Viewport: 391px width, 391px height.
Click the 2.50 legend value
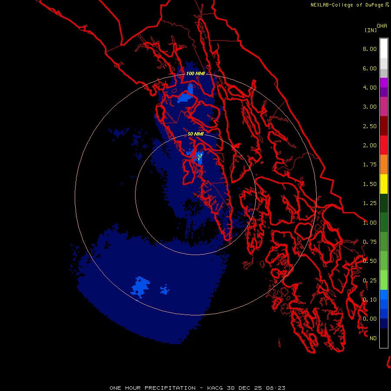click(370, 126)
